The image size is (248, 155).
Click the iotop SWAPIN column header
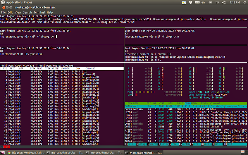[65, 69]
